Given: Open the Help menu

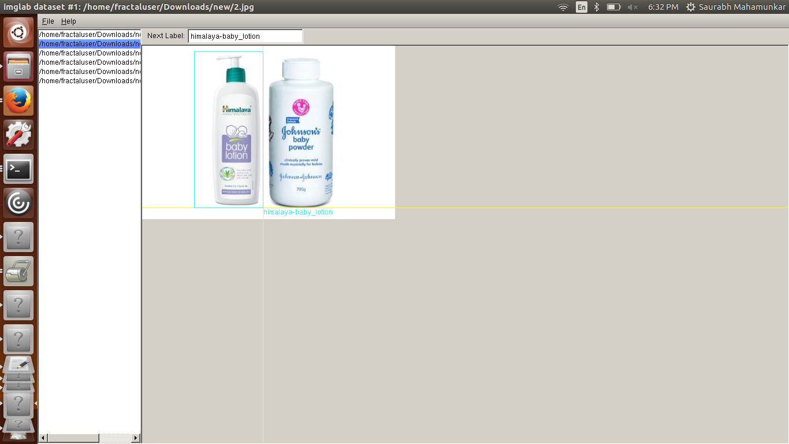Looking at the screenshot, I should tap(69, 21).
